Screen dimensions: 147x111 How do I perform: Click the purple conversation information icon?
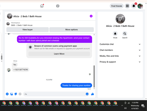[91, 16]
